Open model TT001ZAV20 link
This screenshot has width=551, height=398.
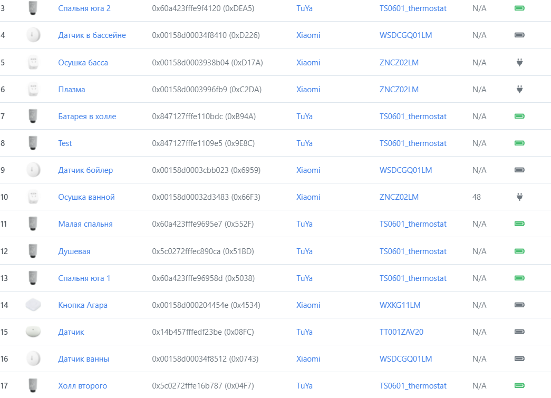401,332
